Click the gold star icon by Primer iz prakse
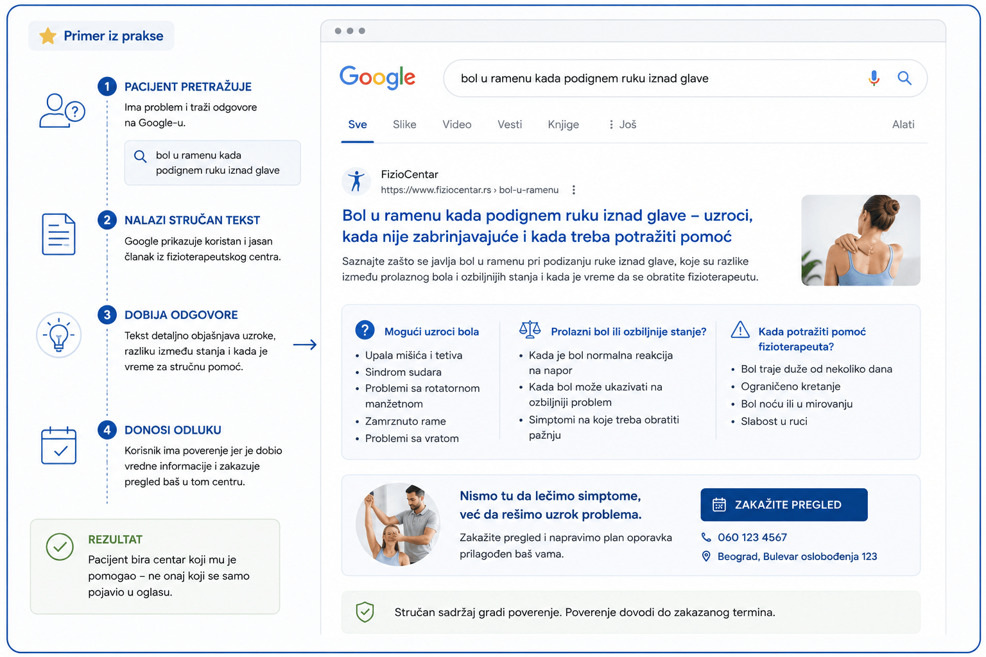 click(x=48, y=36)
